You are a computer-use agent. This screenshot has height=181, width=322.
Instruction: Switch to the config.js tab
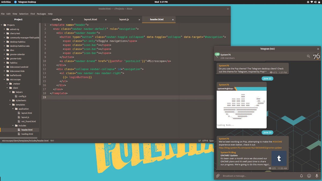tap(57, 19)
